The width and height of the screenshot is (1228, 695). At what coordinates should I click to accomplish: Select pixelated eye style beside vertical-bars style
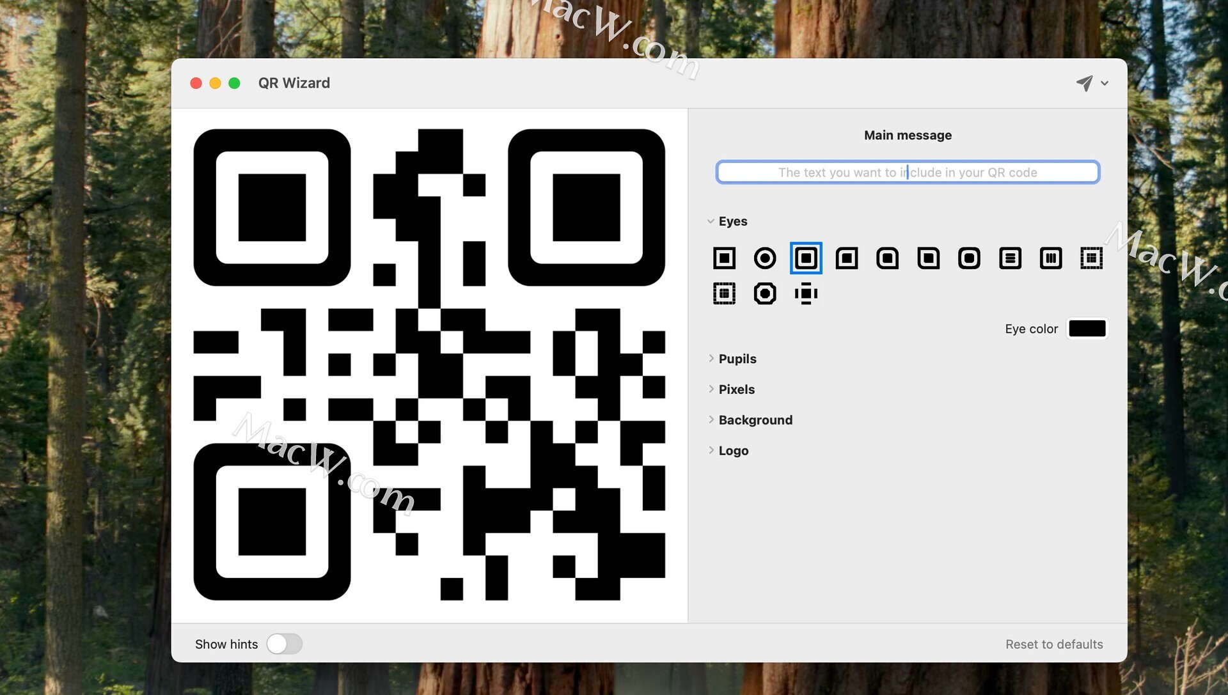(1092, 258)
